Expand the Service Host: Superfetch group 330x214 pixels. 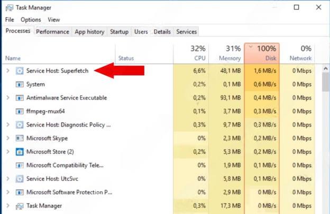(x=8, y=71)
